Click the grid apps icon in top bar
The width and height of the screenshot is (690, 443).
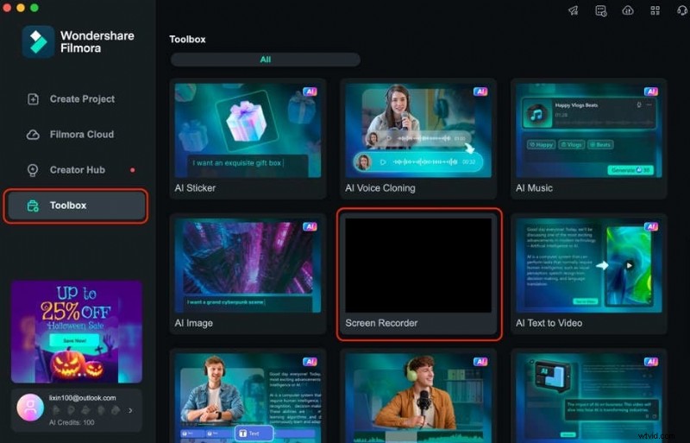[654, 10]
